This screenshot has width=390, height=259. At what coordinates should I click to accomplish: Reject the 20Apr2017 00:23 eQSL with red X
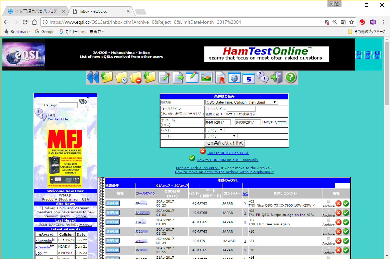pyautogui.click(x=338, y=203)
